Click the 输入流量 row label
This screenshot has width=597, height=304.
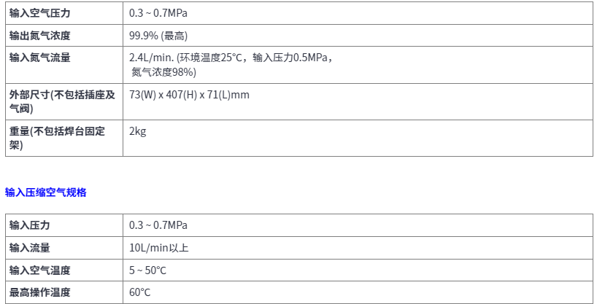point(30,248)
